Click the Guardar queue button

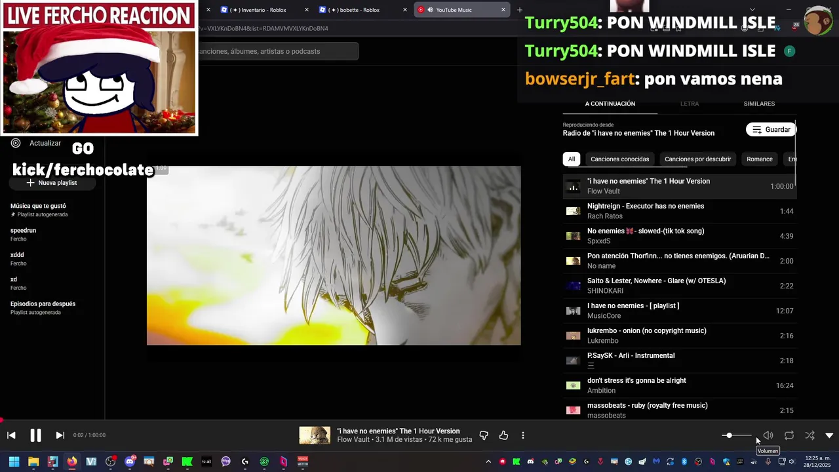[771, 130]
